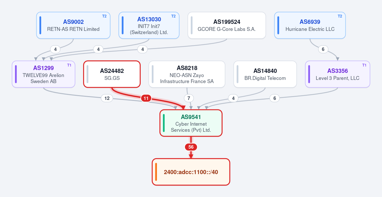Select the 2400:adcc:1100::/40 prefix node
This screenshot has height=197, width=382.
point(191,172)
